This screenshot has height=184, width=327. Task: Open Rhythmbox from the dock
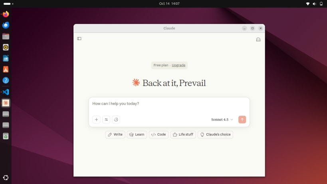[6, 48]
